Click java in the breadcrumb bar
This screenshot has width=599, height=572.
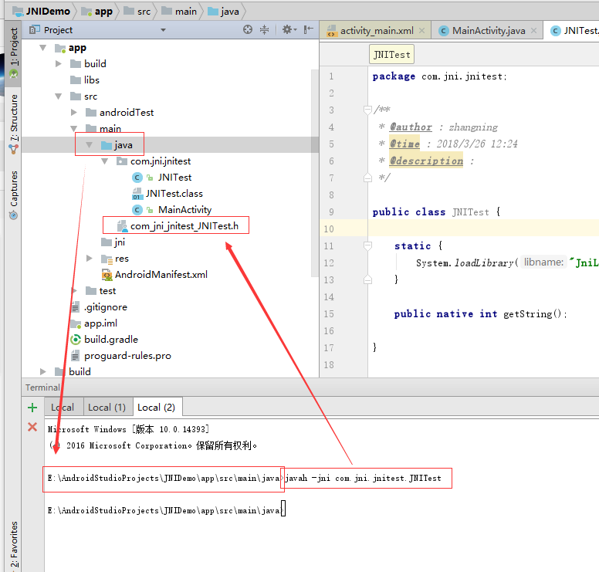pyautogui.click(x=224, y=12)
